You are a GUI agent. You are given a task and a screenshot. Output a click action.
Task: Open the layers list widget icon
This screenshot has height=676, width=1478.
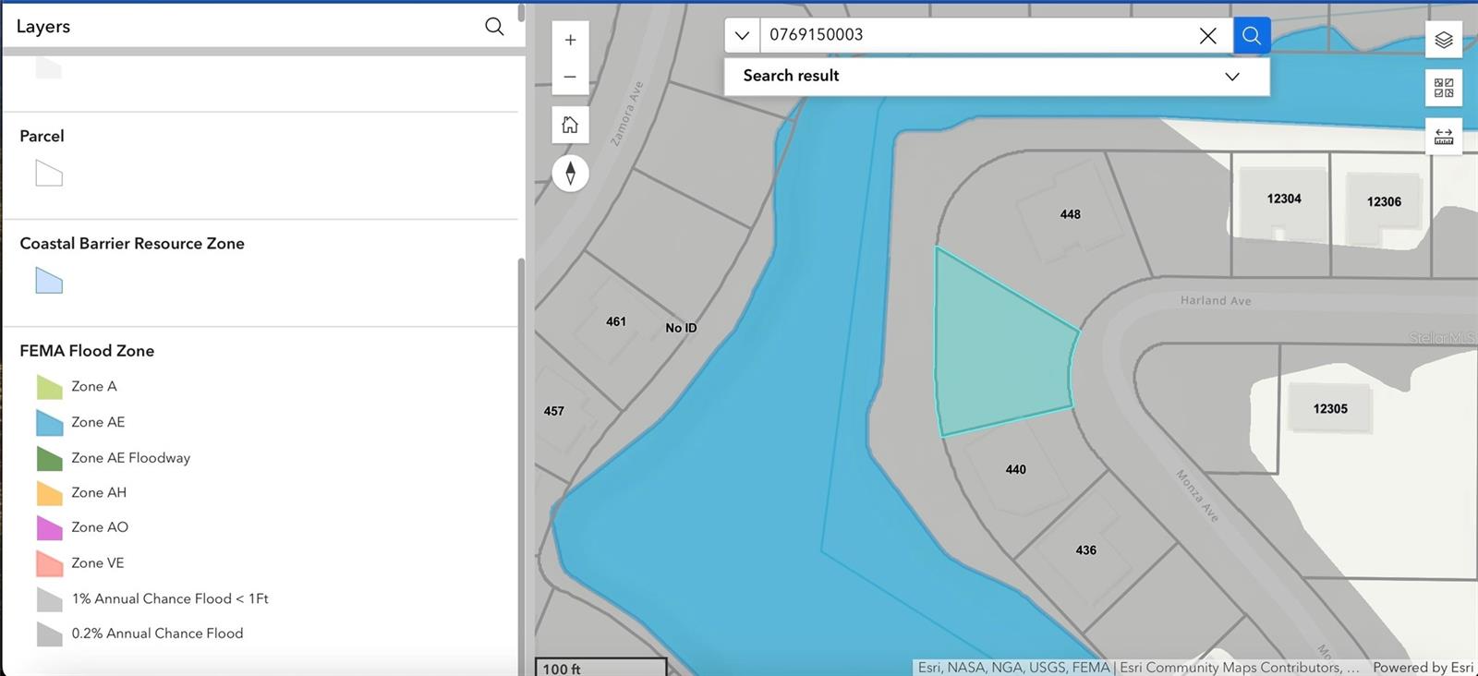[x=1443, y=40]
